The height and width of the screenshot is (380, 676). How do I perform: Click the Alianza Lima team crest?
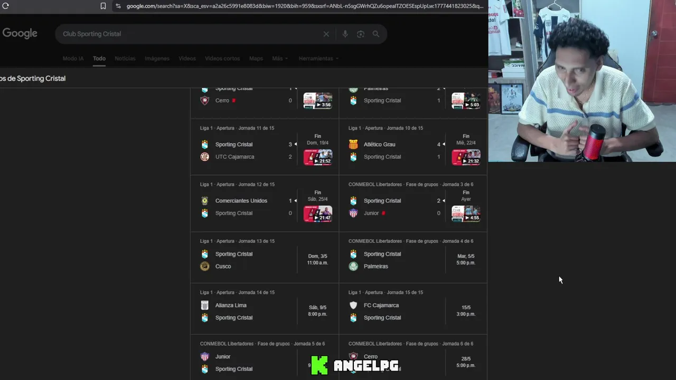tap(205, 305)
